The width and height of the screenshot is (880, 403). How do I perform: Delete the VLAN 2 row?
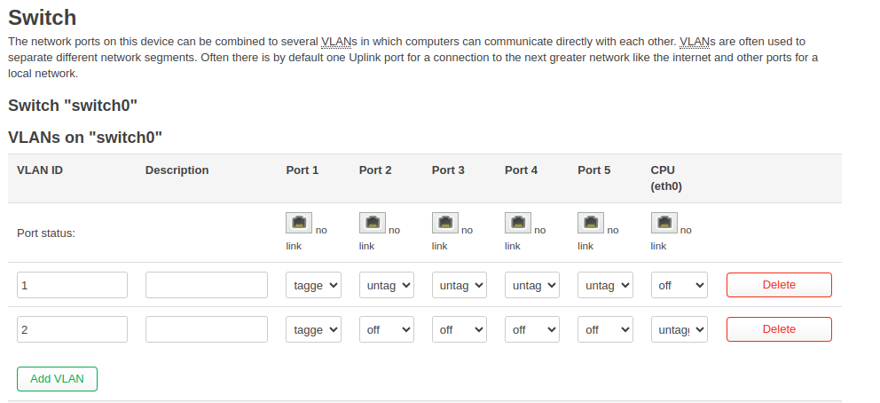click(779, 329)
